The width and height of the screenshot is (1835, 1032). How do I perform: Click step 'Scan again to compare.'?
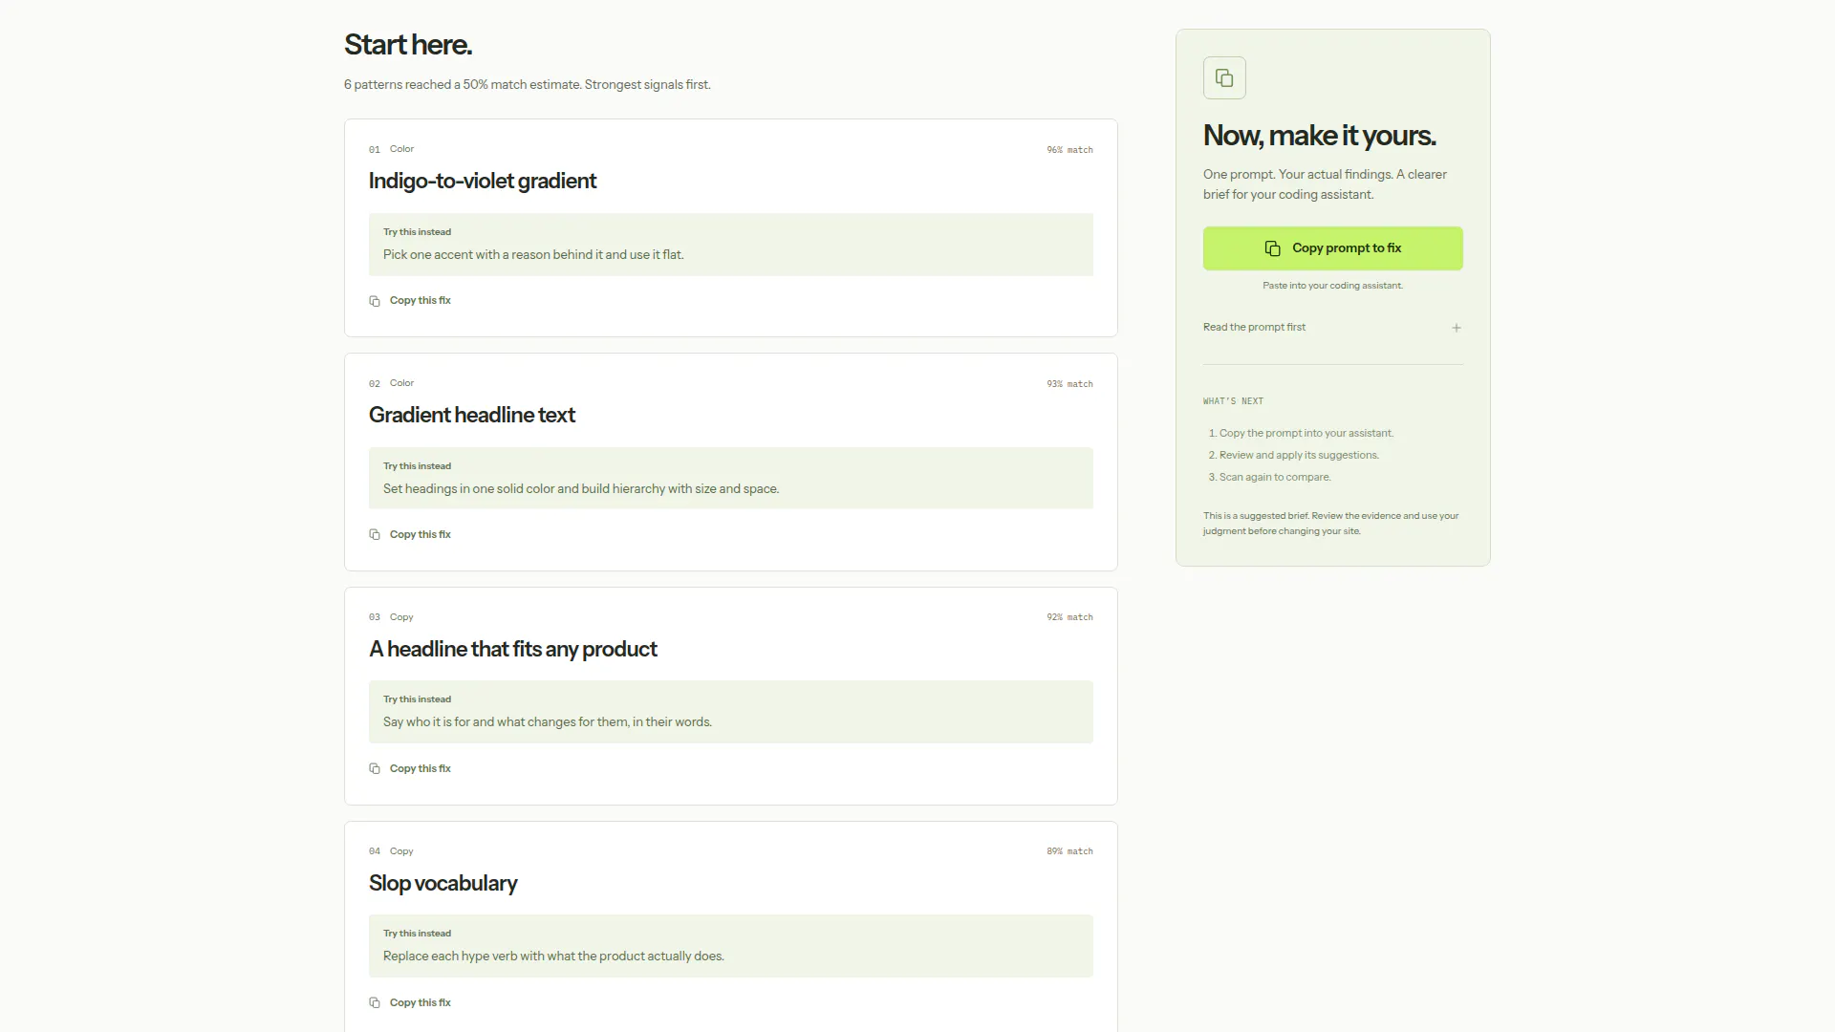tap(1275, 478)
